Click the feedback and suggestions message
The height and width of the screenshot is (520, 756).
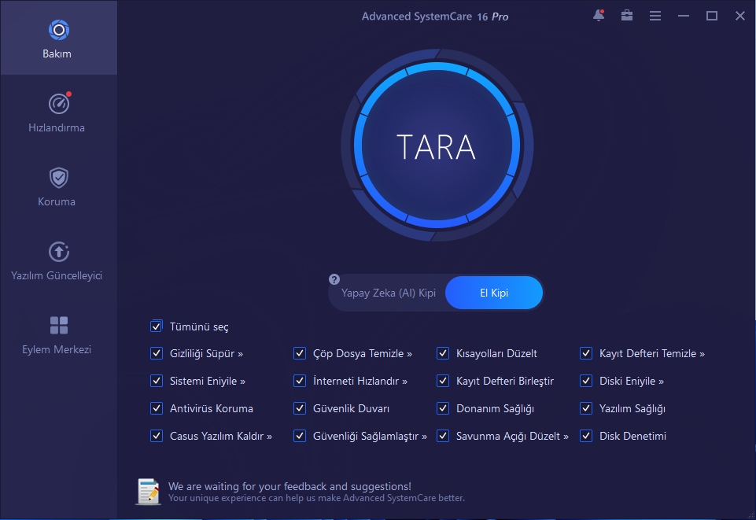coord(289,486)
